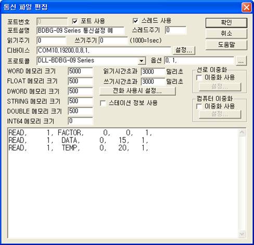
Task: Click the DOUBLE 메모리 크기 field
Action: [81, 111]
